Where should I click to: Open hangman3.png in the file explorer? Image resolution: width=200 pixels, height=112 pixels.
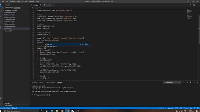point(11,19)
